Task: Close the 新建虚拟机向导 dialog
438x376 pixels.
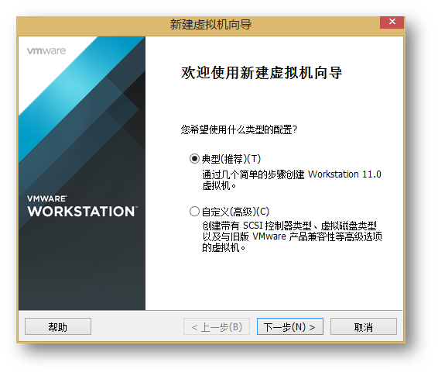Action: click(392, 22)
